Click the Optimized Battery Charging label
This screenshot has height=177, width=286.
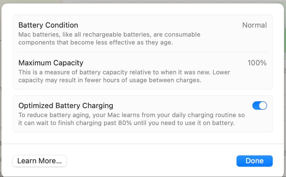66,106
